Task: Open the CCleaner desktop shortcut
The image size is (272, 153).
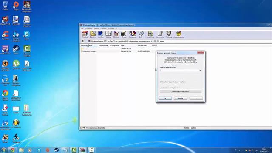Action: (6, 35)
